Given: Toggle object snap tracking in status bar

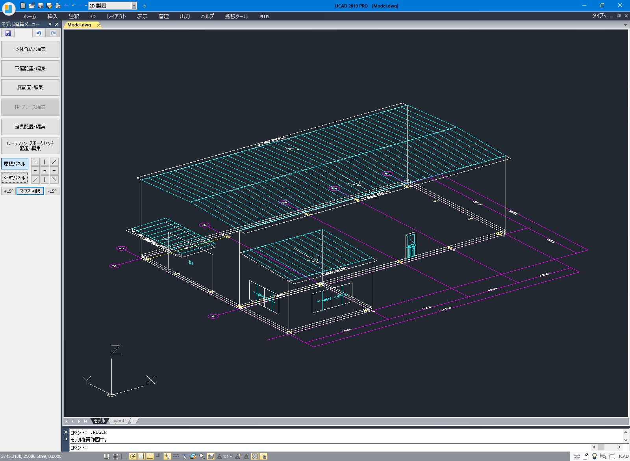Looking at the screenshot, I should click(x=150, y=456).
